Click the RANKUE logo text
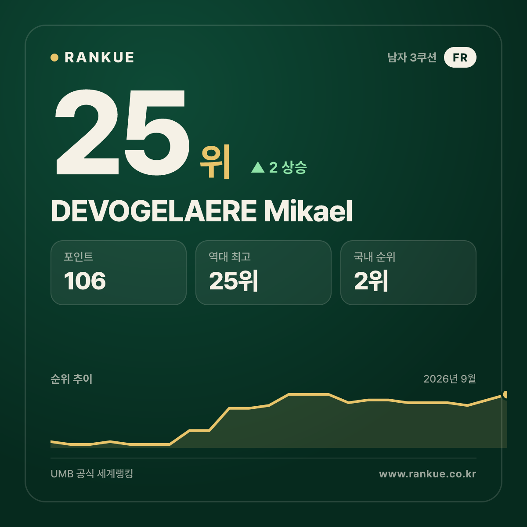 point(99,58)
